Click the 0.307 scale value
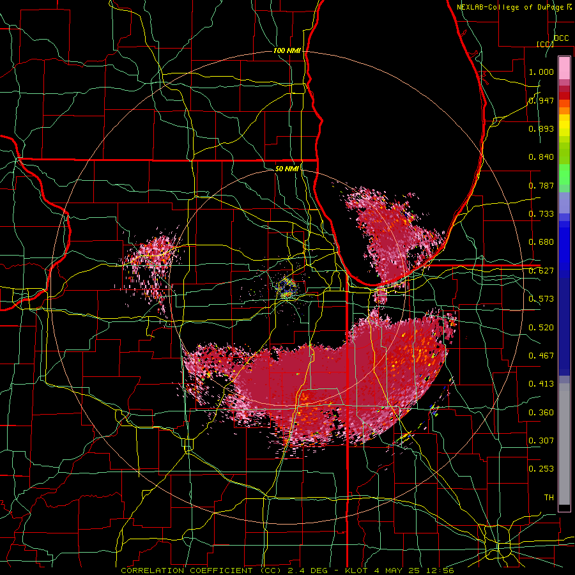Image resolution: width=575 pixels, height=575 pixels. [x=541, y=441]
